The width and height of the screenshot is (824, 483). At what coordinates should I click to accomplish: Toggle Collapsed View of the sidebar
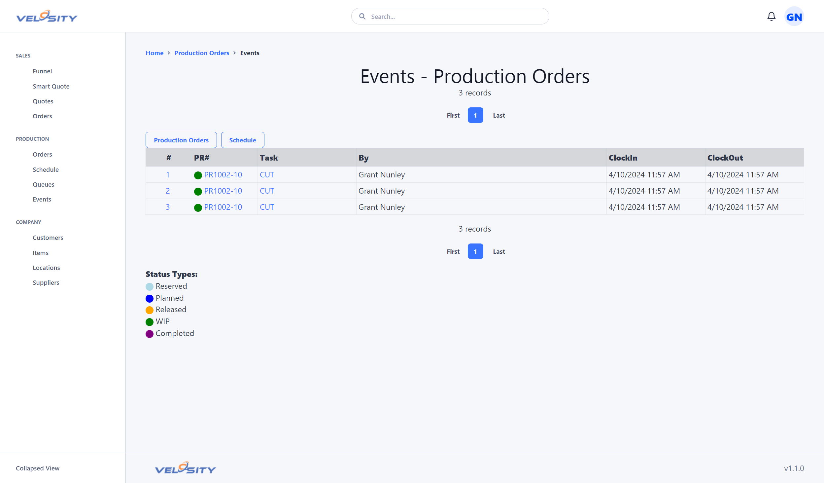38,468
